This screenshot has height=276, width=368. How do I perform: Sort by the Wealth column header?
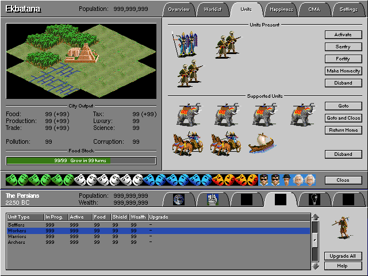tap(139, 217)
